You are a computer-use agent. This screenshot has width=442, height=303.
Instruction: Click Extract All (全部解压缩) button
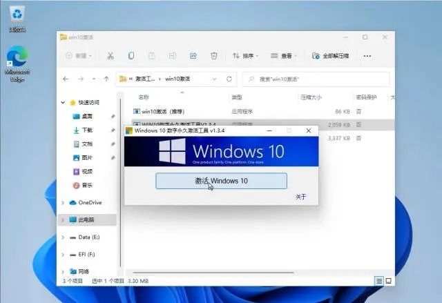pos(330,56)
